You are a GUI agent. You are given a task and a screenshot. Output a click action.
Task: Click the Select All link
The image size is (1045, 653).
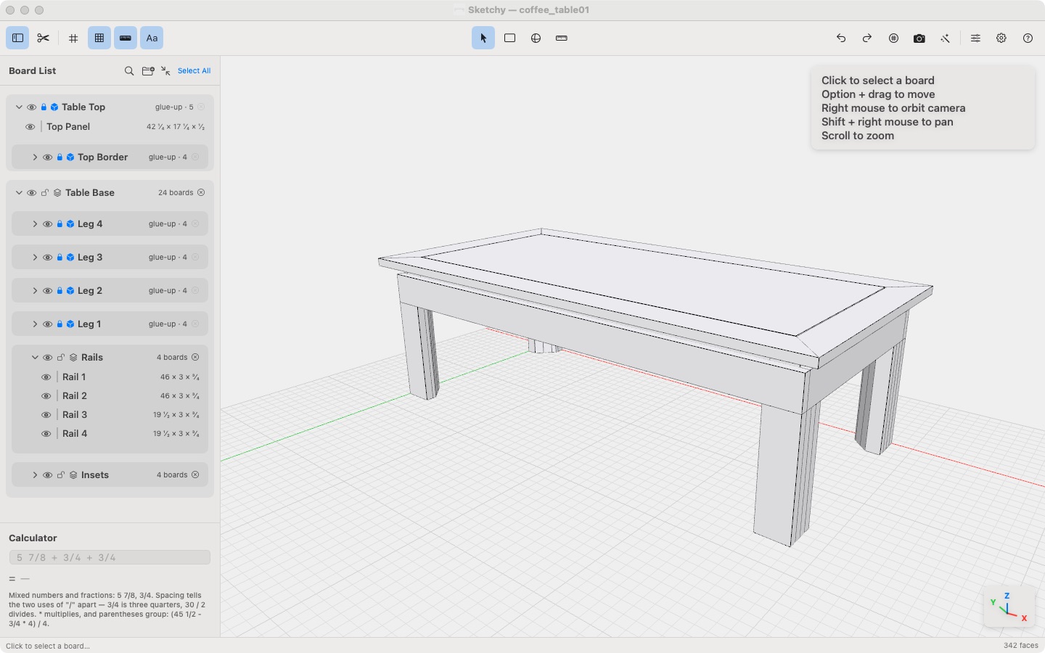coord(194,70)
